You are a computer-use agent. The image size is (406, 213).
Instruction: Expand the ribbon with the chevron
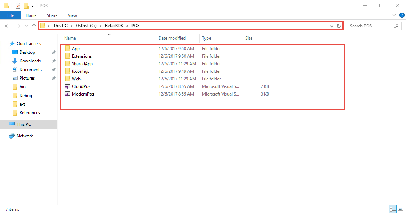394,15
